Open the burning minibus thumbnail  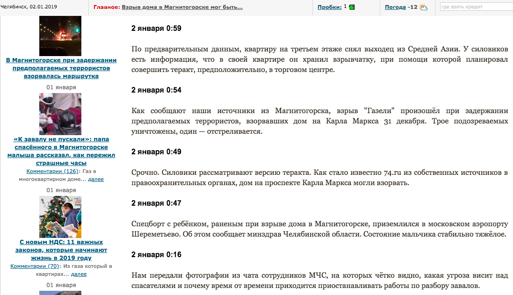pos(60,36)
